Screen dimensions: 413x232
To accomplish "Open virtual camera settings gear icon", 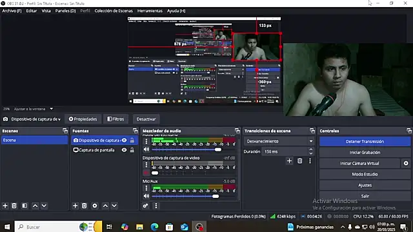I will pos(406,163).
